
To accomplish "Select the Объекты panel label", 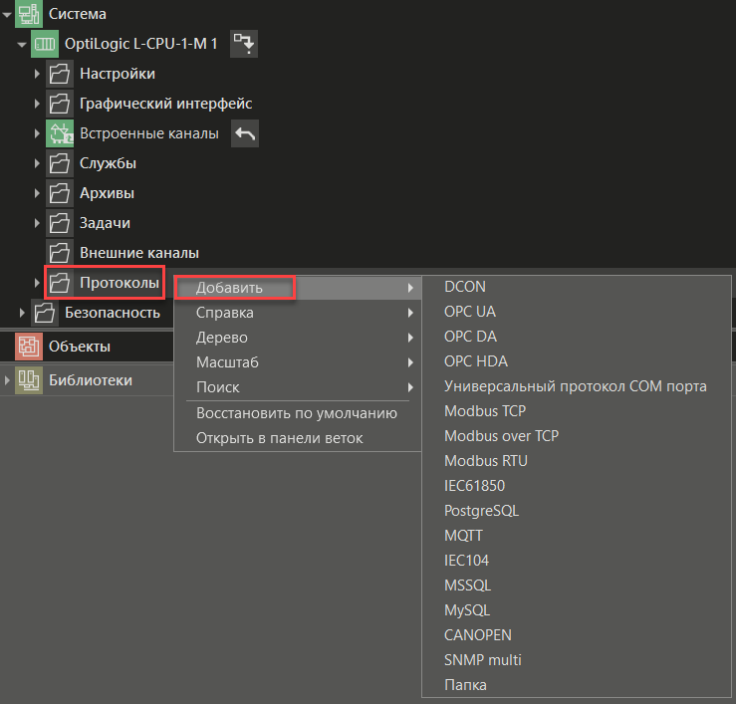I will point(80,347).
